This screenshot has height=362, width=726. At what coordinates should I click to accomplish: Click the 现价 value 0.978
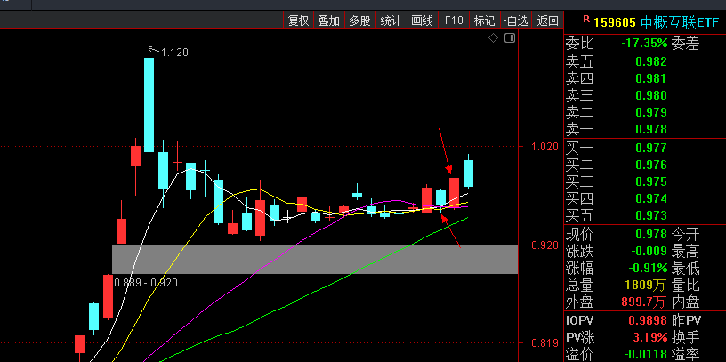(x=651, y=234)
